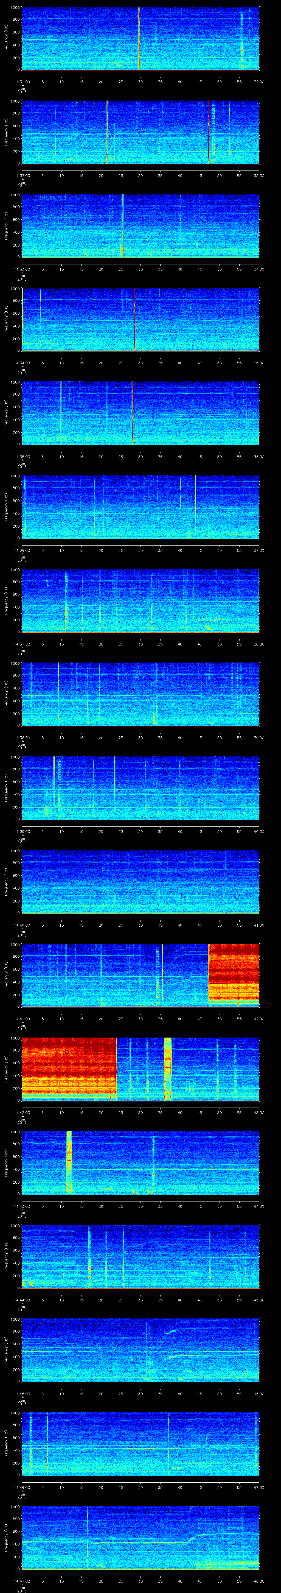The image size is (281, 1593).
Task: Open the spectrogram panel starting at 14:36:00
Action: click(141, 507)
